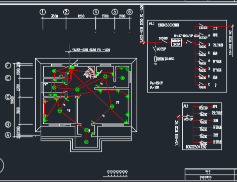
Task: Select the staircase symbol in the plan
Action: tap(89, 72)
